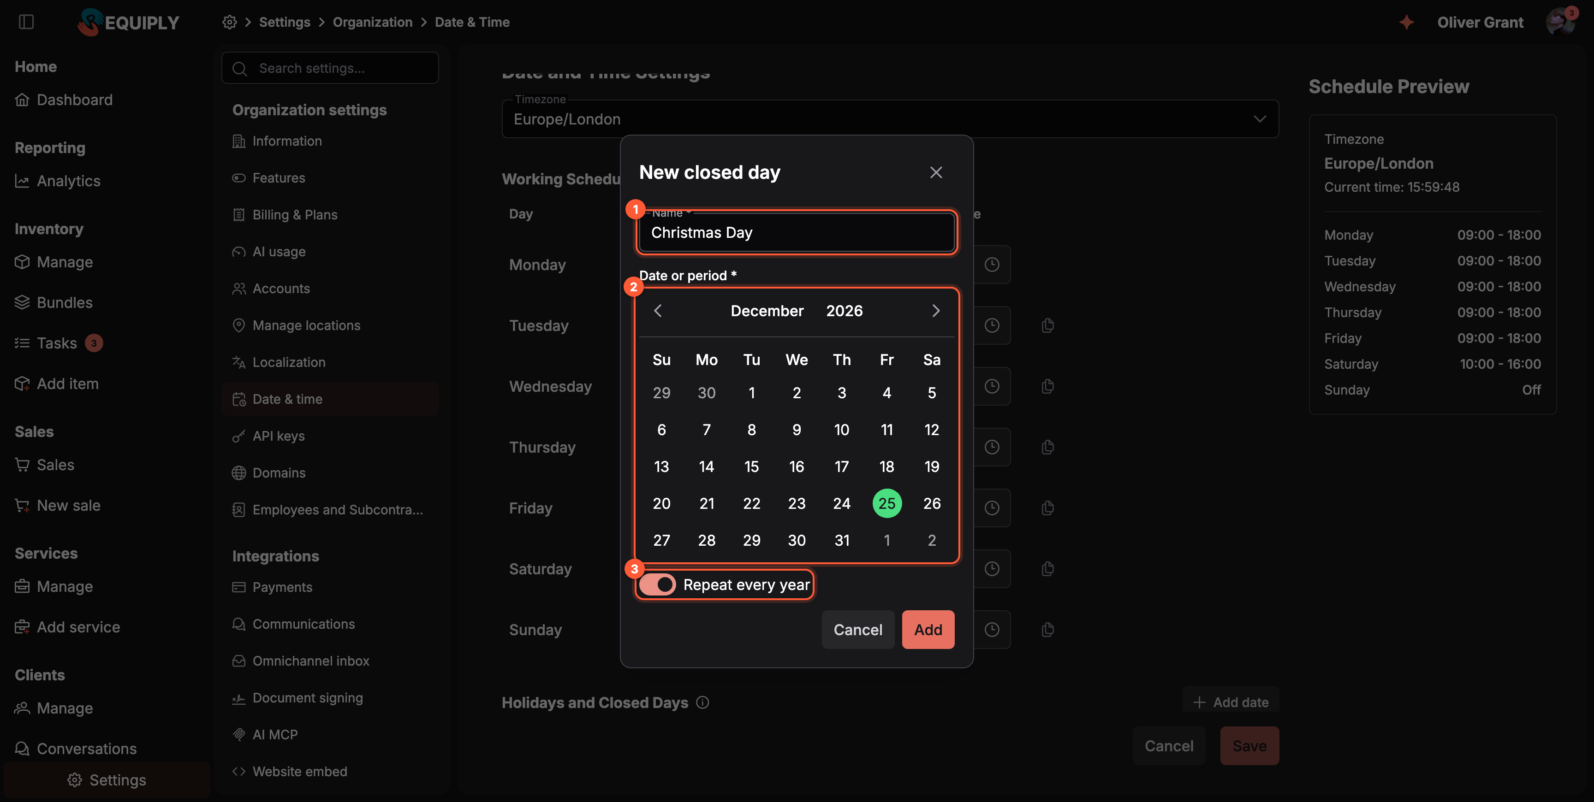The image size is (1594, 802).
Task: Expand the Timezone Europe/London dropdown
Action: tap(890, 119)
